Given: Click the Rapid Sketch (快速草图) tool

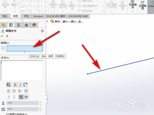Looking at the screenshot, I should [143, 5].
